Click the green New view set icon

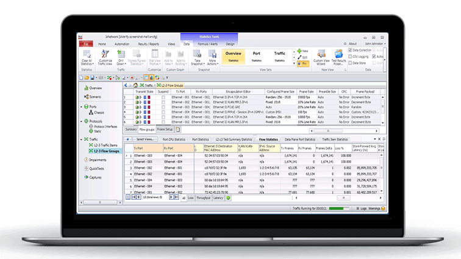[299, 51]
